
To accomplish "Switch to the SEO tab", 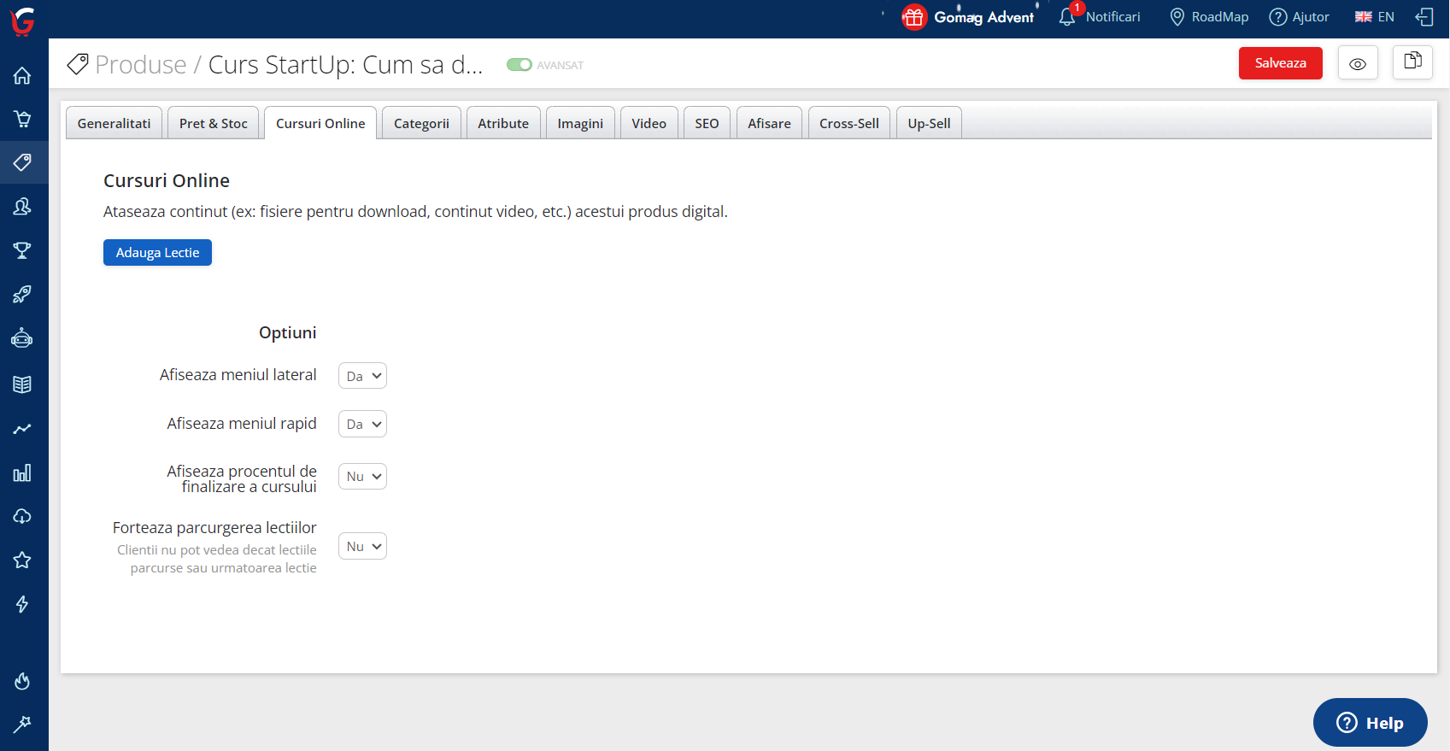I will (x=707, y=123).
